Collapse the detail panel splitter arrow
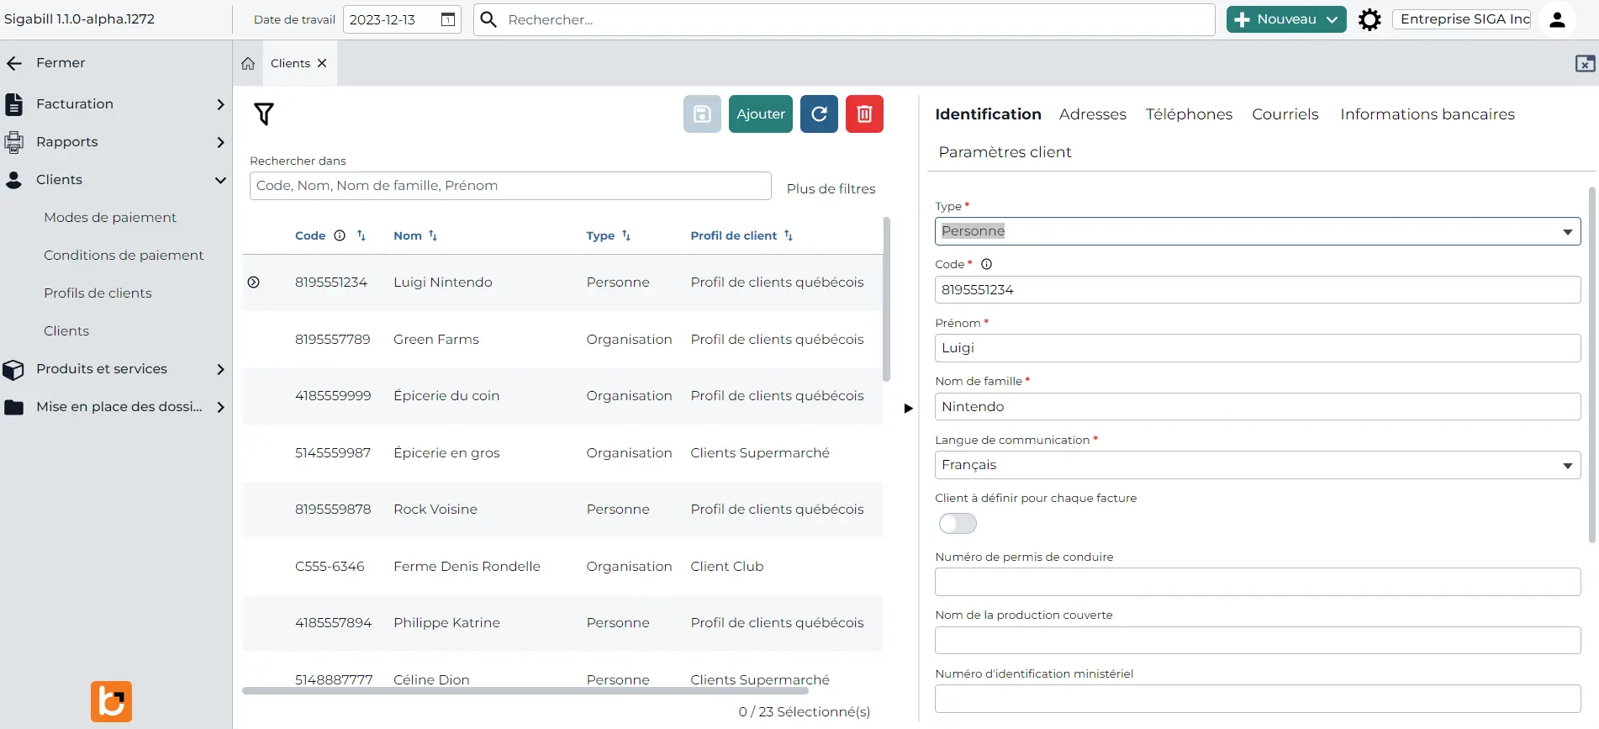The image size is (1599, 729). (908, 409)
